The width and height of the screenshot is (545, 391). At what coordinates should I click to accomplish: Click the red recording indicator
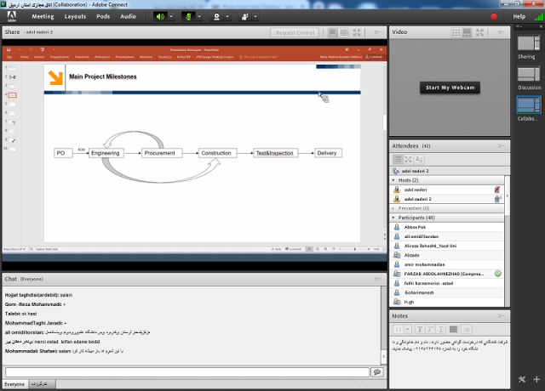tap(493, 16)
